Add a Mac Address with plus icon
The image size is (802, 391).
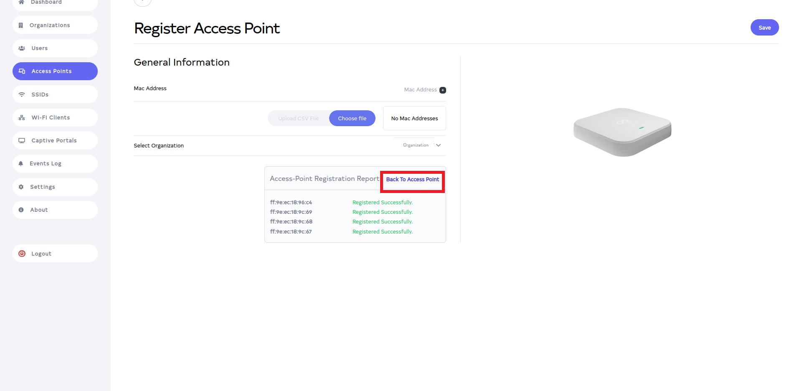point(443,90)
